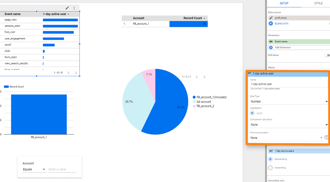The height and width of the screenshot is (182, 330).
Task: Go to previous page of event table
Action: 68,73
